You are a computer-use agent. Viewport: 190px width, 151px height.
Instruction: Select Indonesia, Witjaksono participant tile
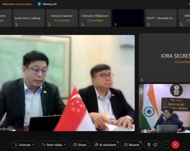95,18
